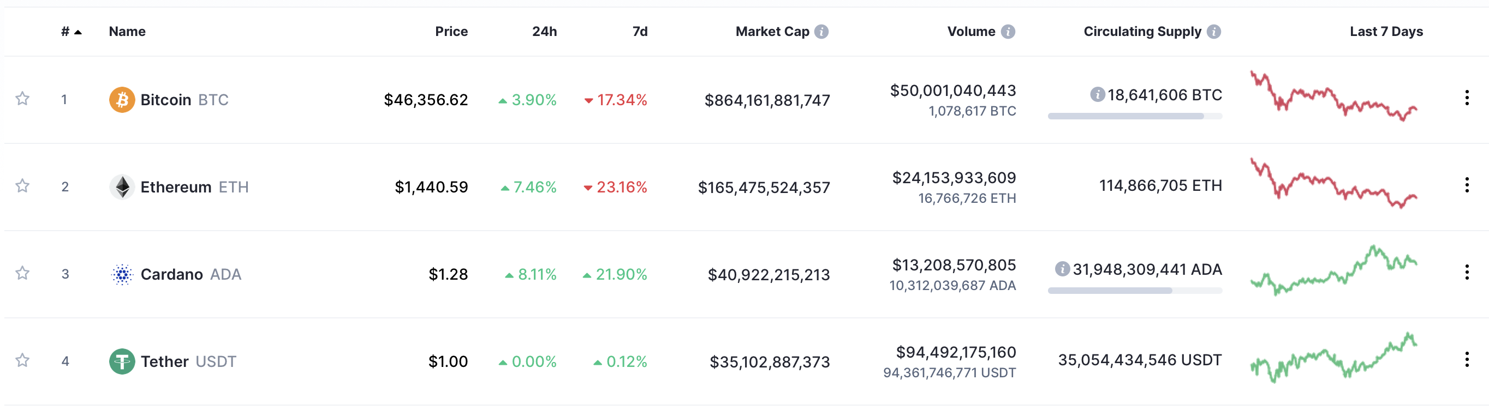1489x410 pixels.
Task: Click the Bitcoin logo icon
Action: pos(122,100)
